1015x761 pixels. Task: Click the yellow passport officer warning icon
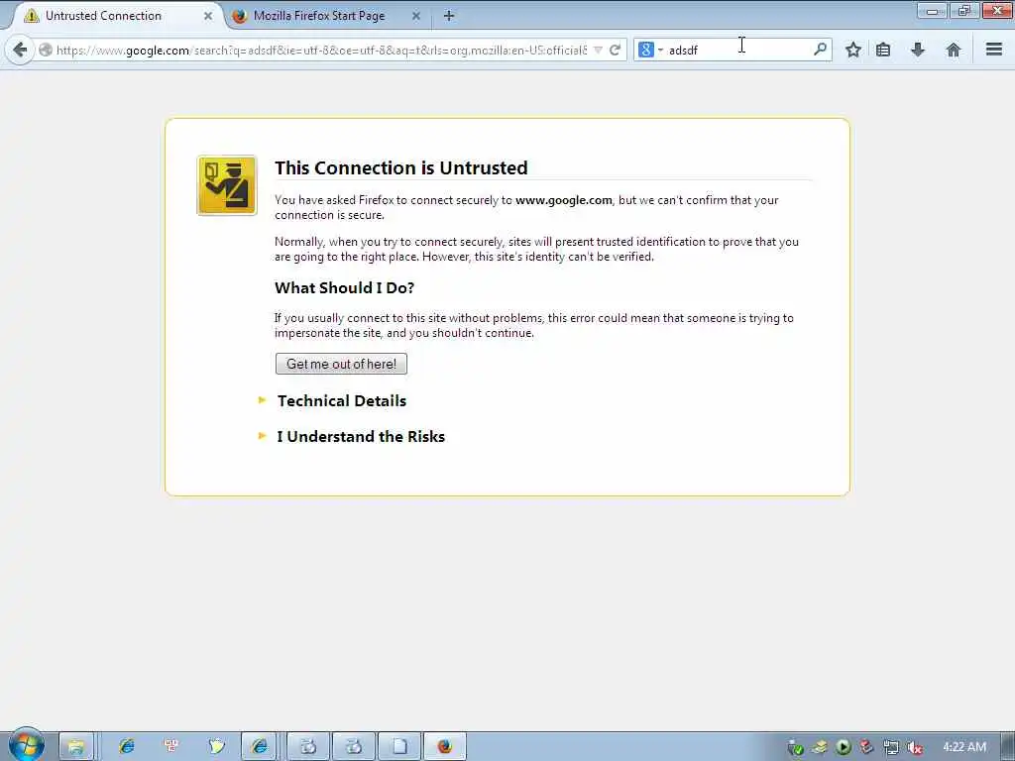(x=227, y=185)
